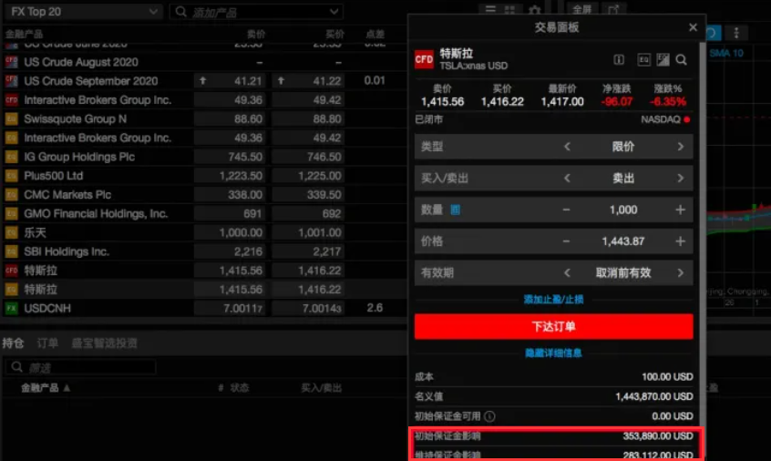Viewport: 771px width, 461px height.
Task: Close the 交易面板 trade panel
Action: [x=693, y=27]
